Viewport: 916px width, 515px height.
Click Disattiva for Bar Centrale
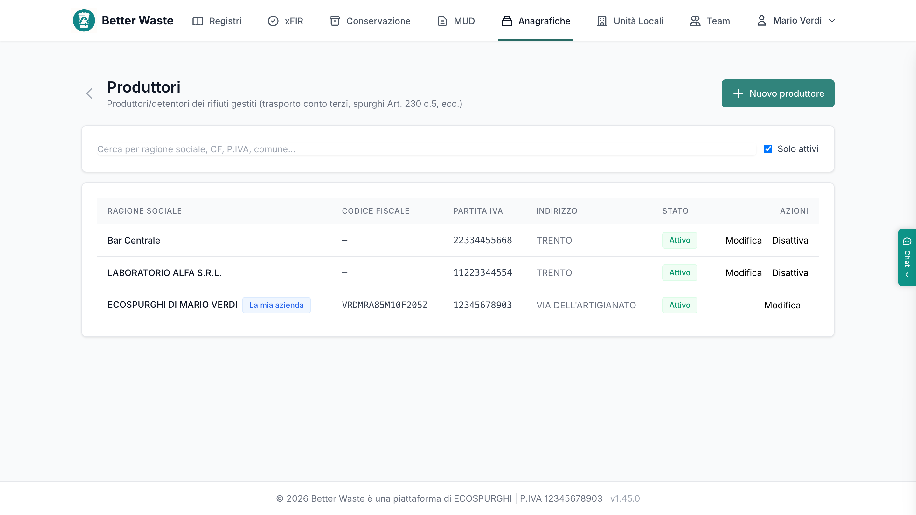pos(790,240)
